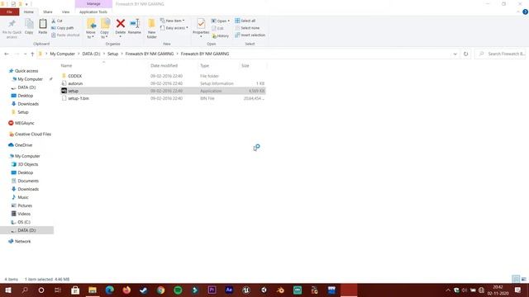Delete the selected setup file
Image resolution: width=529 pixels, height=297 pixels.
pyautogui.click(x=121, y=27)
